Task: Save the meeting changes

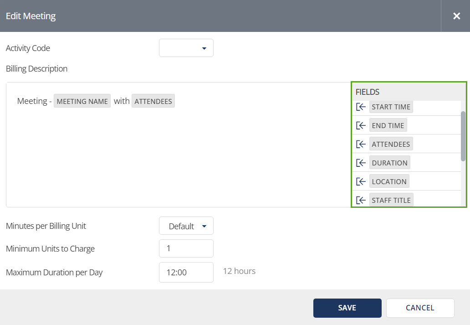Action: point(347,308)
